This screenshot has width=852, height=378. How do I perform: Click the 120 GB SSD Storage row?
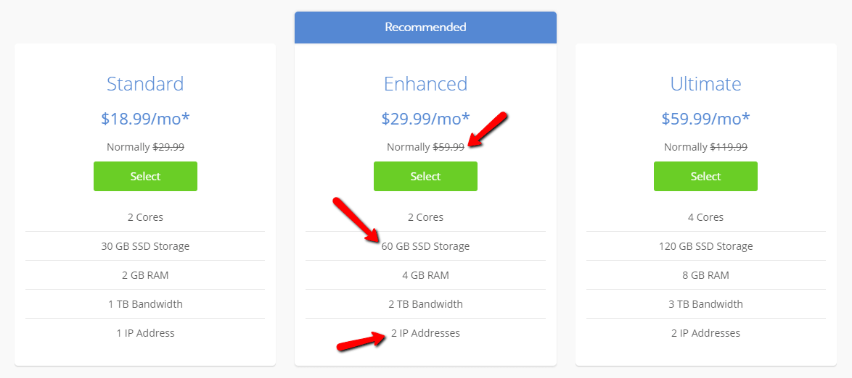pyautogui.click(x=705, y=246)
